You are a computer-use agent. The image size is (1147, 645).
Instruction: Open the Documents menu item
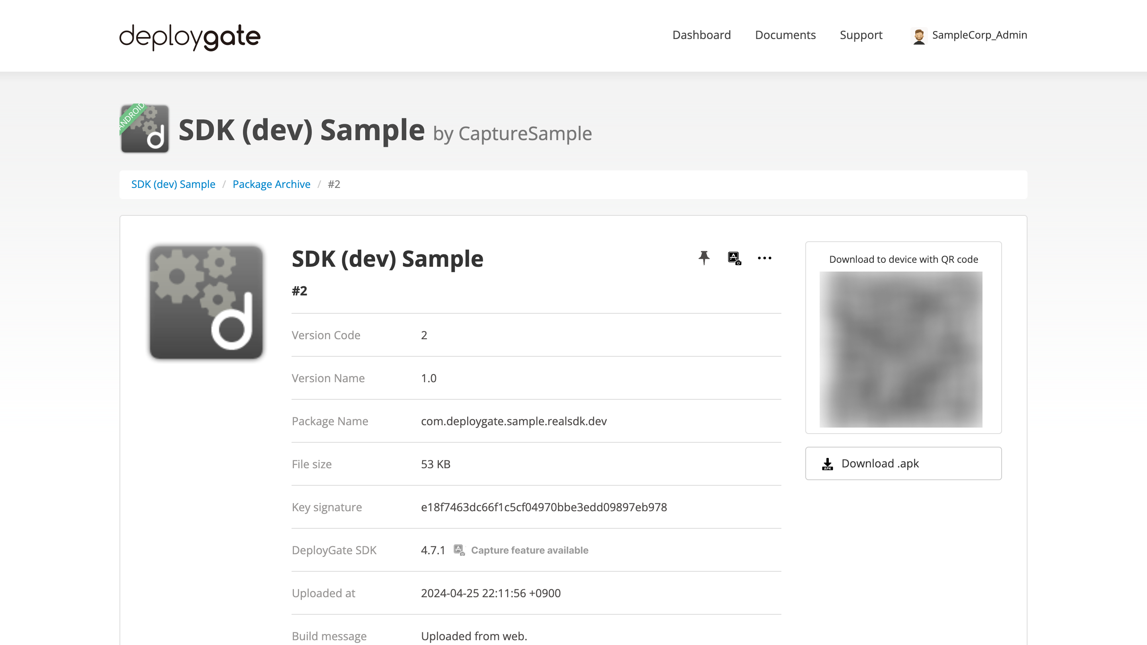tap(785, 35)
